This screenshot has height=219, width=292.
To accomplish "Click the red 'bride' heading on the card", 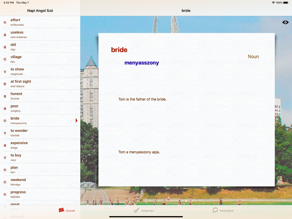I will (x=119, y=50).
